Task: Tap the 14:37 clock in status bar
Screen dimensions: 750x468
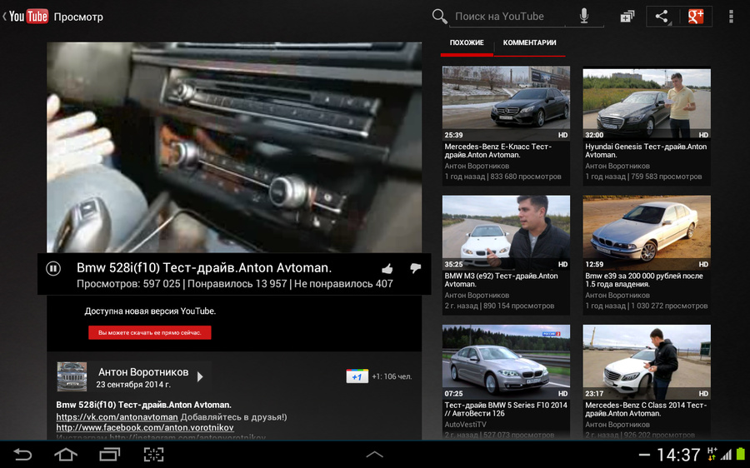Action: [678, 456]
